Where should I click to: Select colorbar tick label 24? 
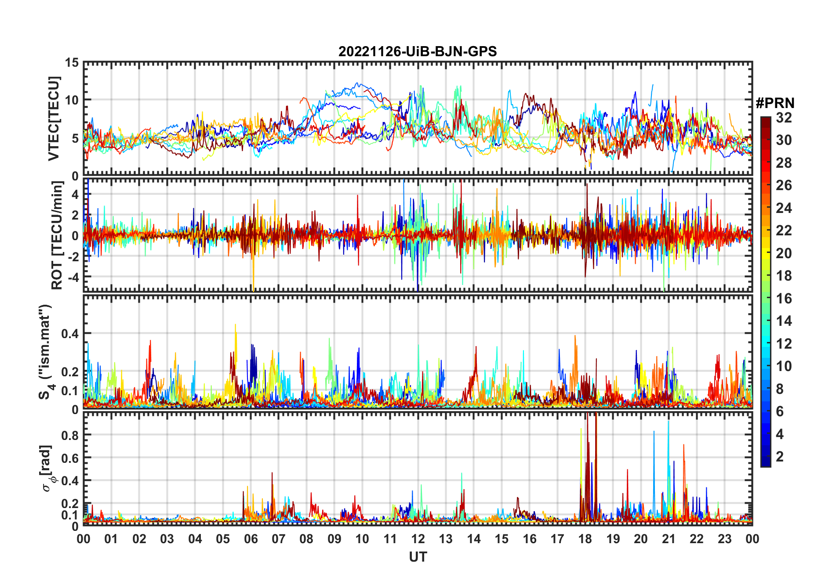tap(784, 208)
